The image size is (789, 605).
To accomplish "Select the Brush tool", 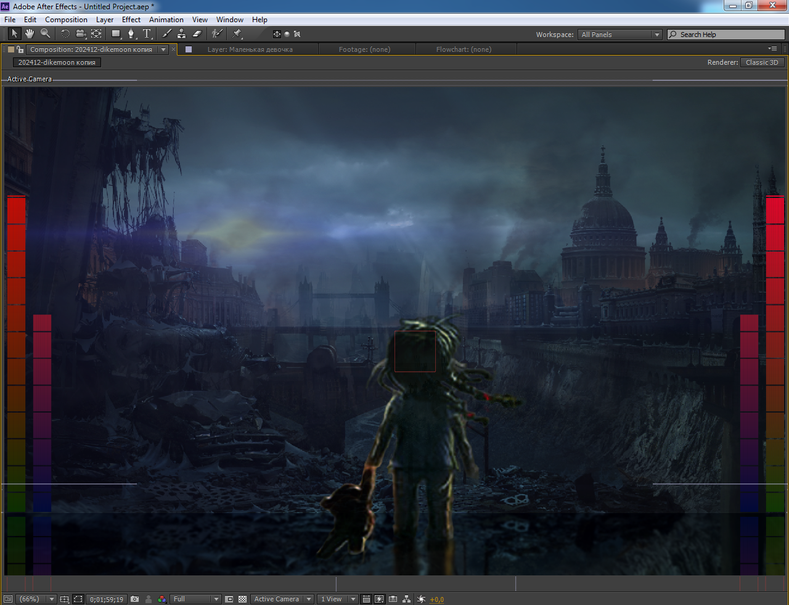I will click(166, 34).
